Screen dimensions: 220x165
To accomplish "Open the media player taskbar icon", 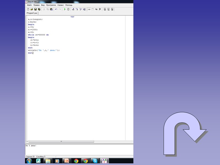I will click(57, 161).
